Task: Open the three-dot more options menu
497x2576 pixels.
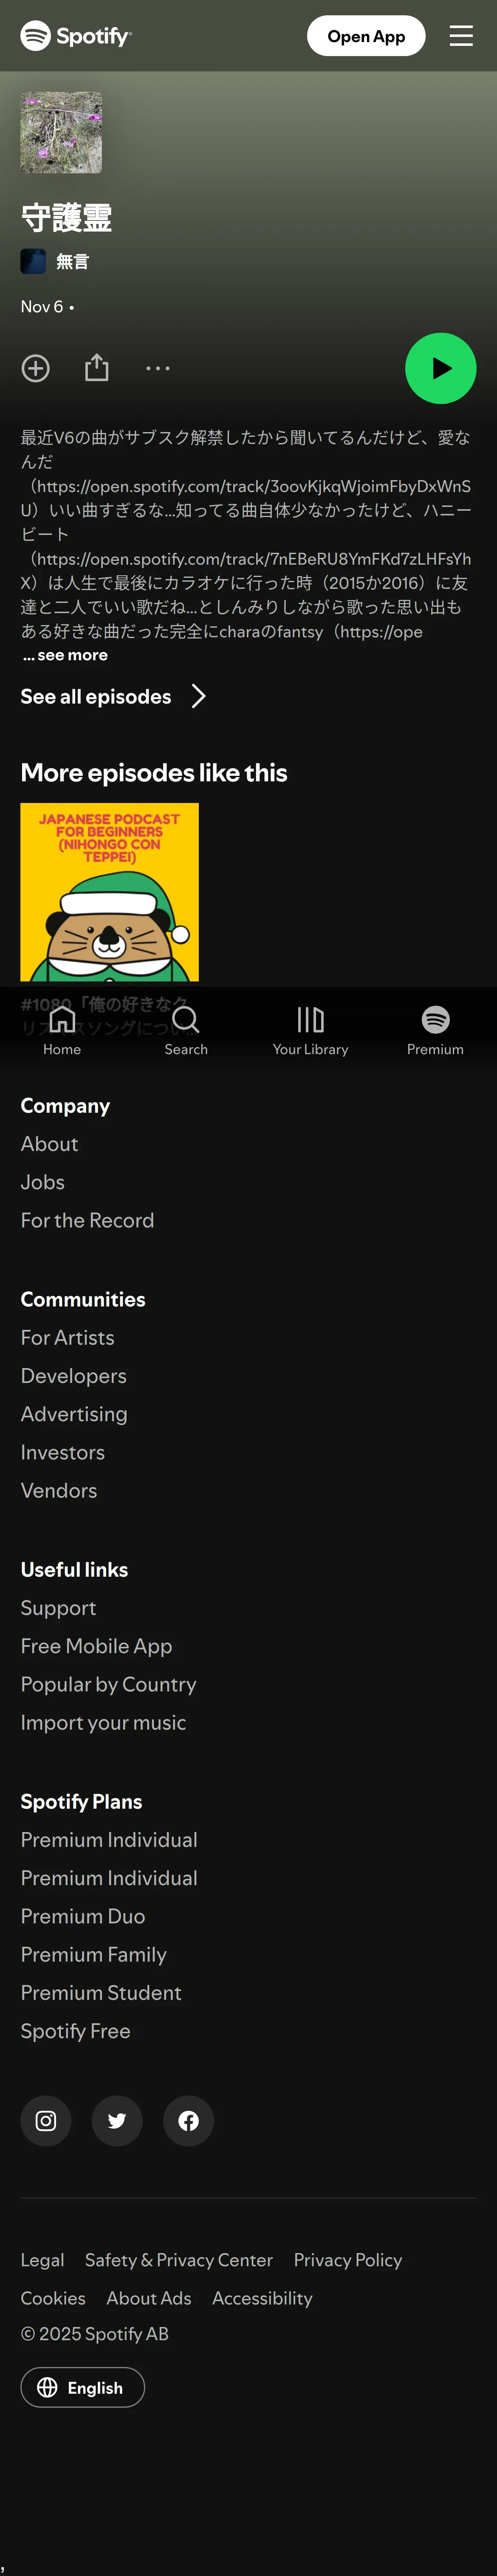Action: coord(158,368)
